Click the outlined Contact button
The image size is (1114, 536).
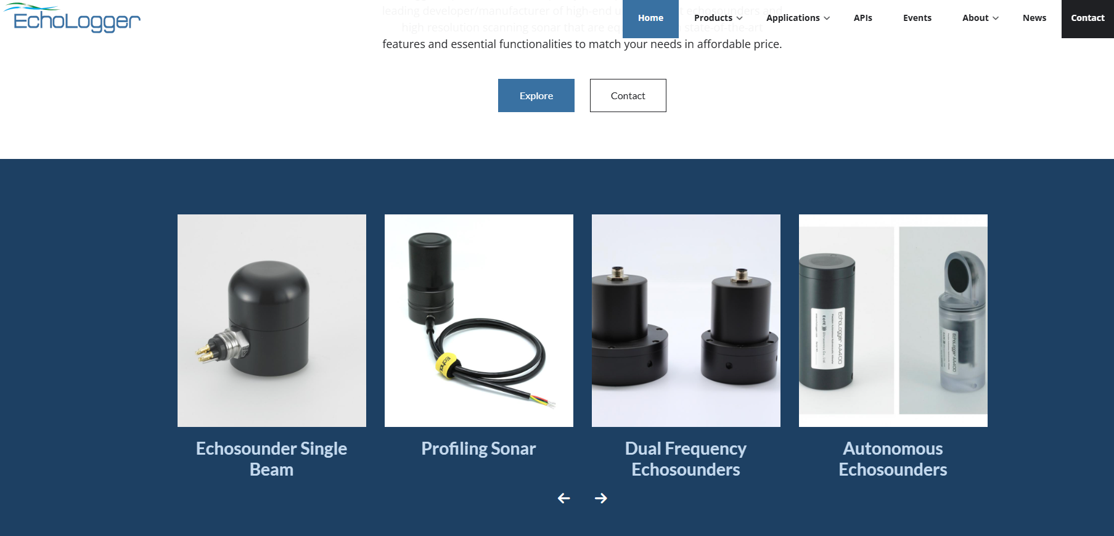point(628,95)
